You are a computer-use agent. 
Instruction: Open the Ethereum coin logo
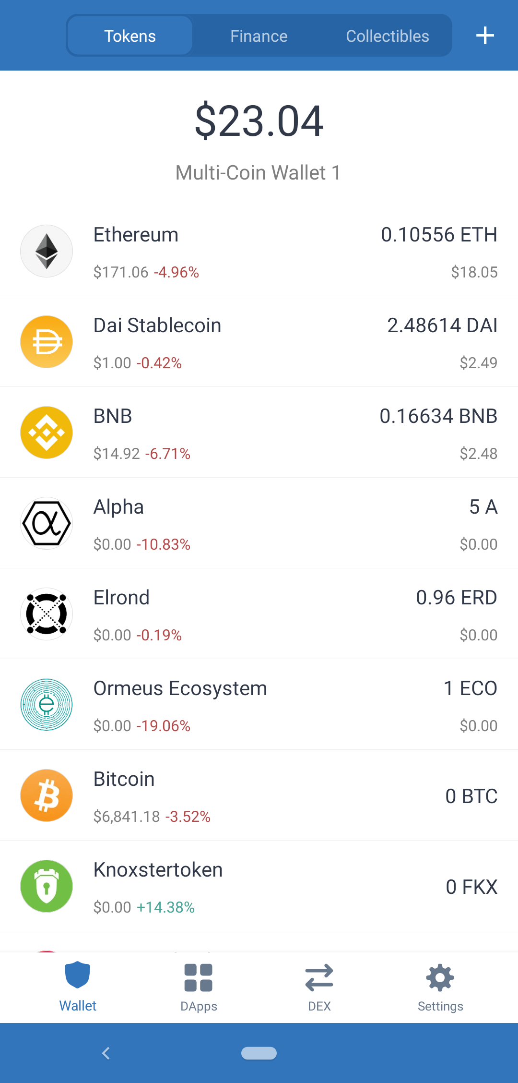click(47, 251)
